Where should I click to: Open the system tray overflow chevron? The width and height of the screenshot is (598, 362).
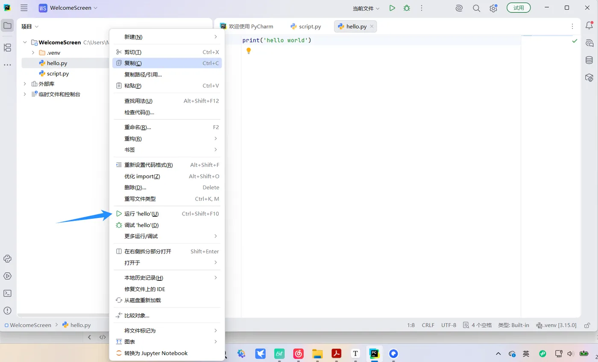tap(498, 354)
